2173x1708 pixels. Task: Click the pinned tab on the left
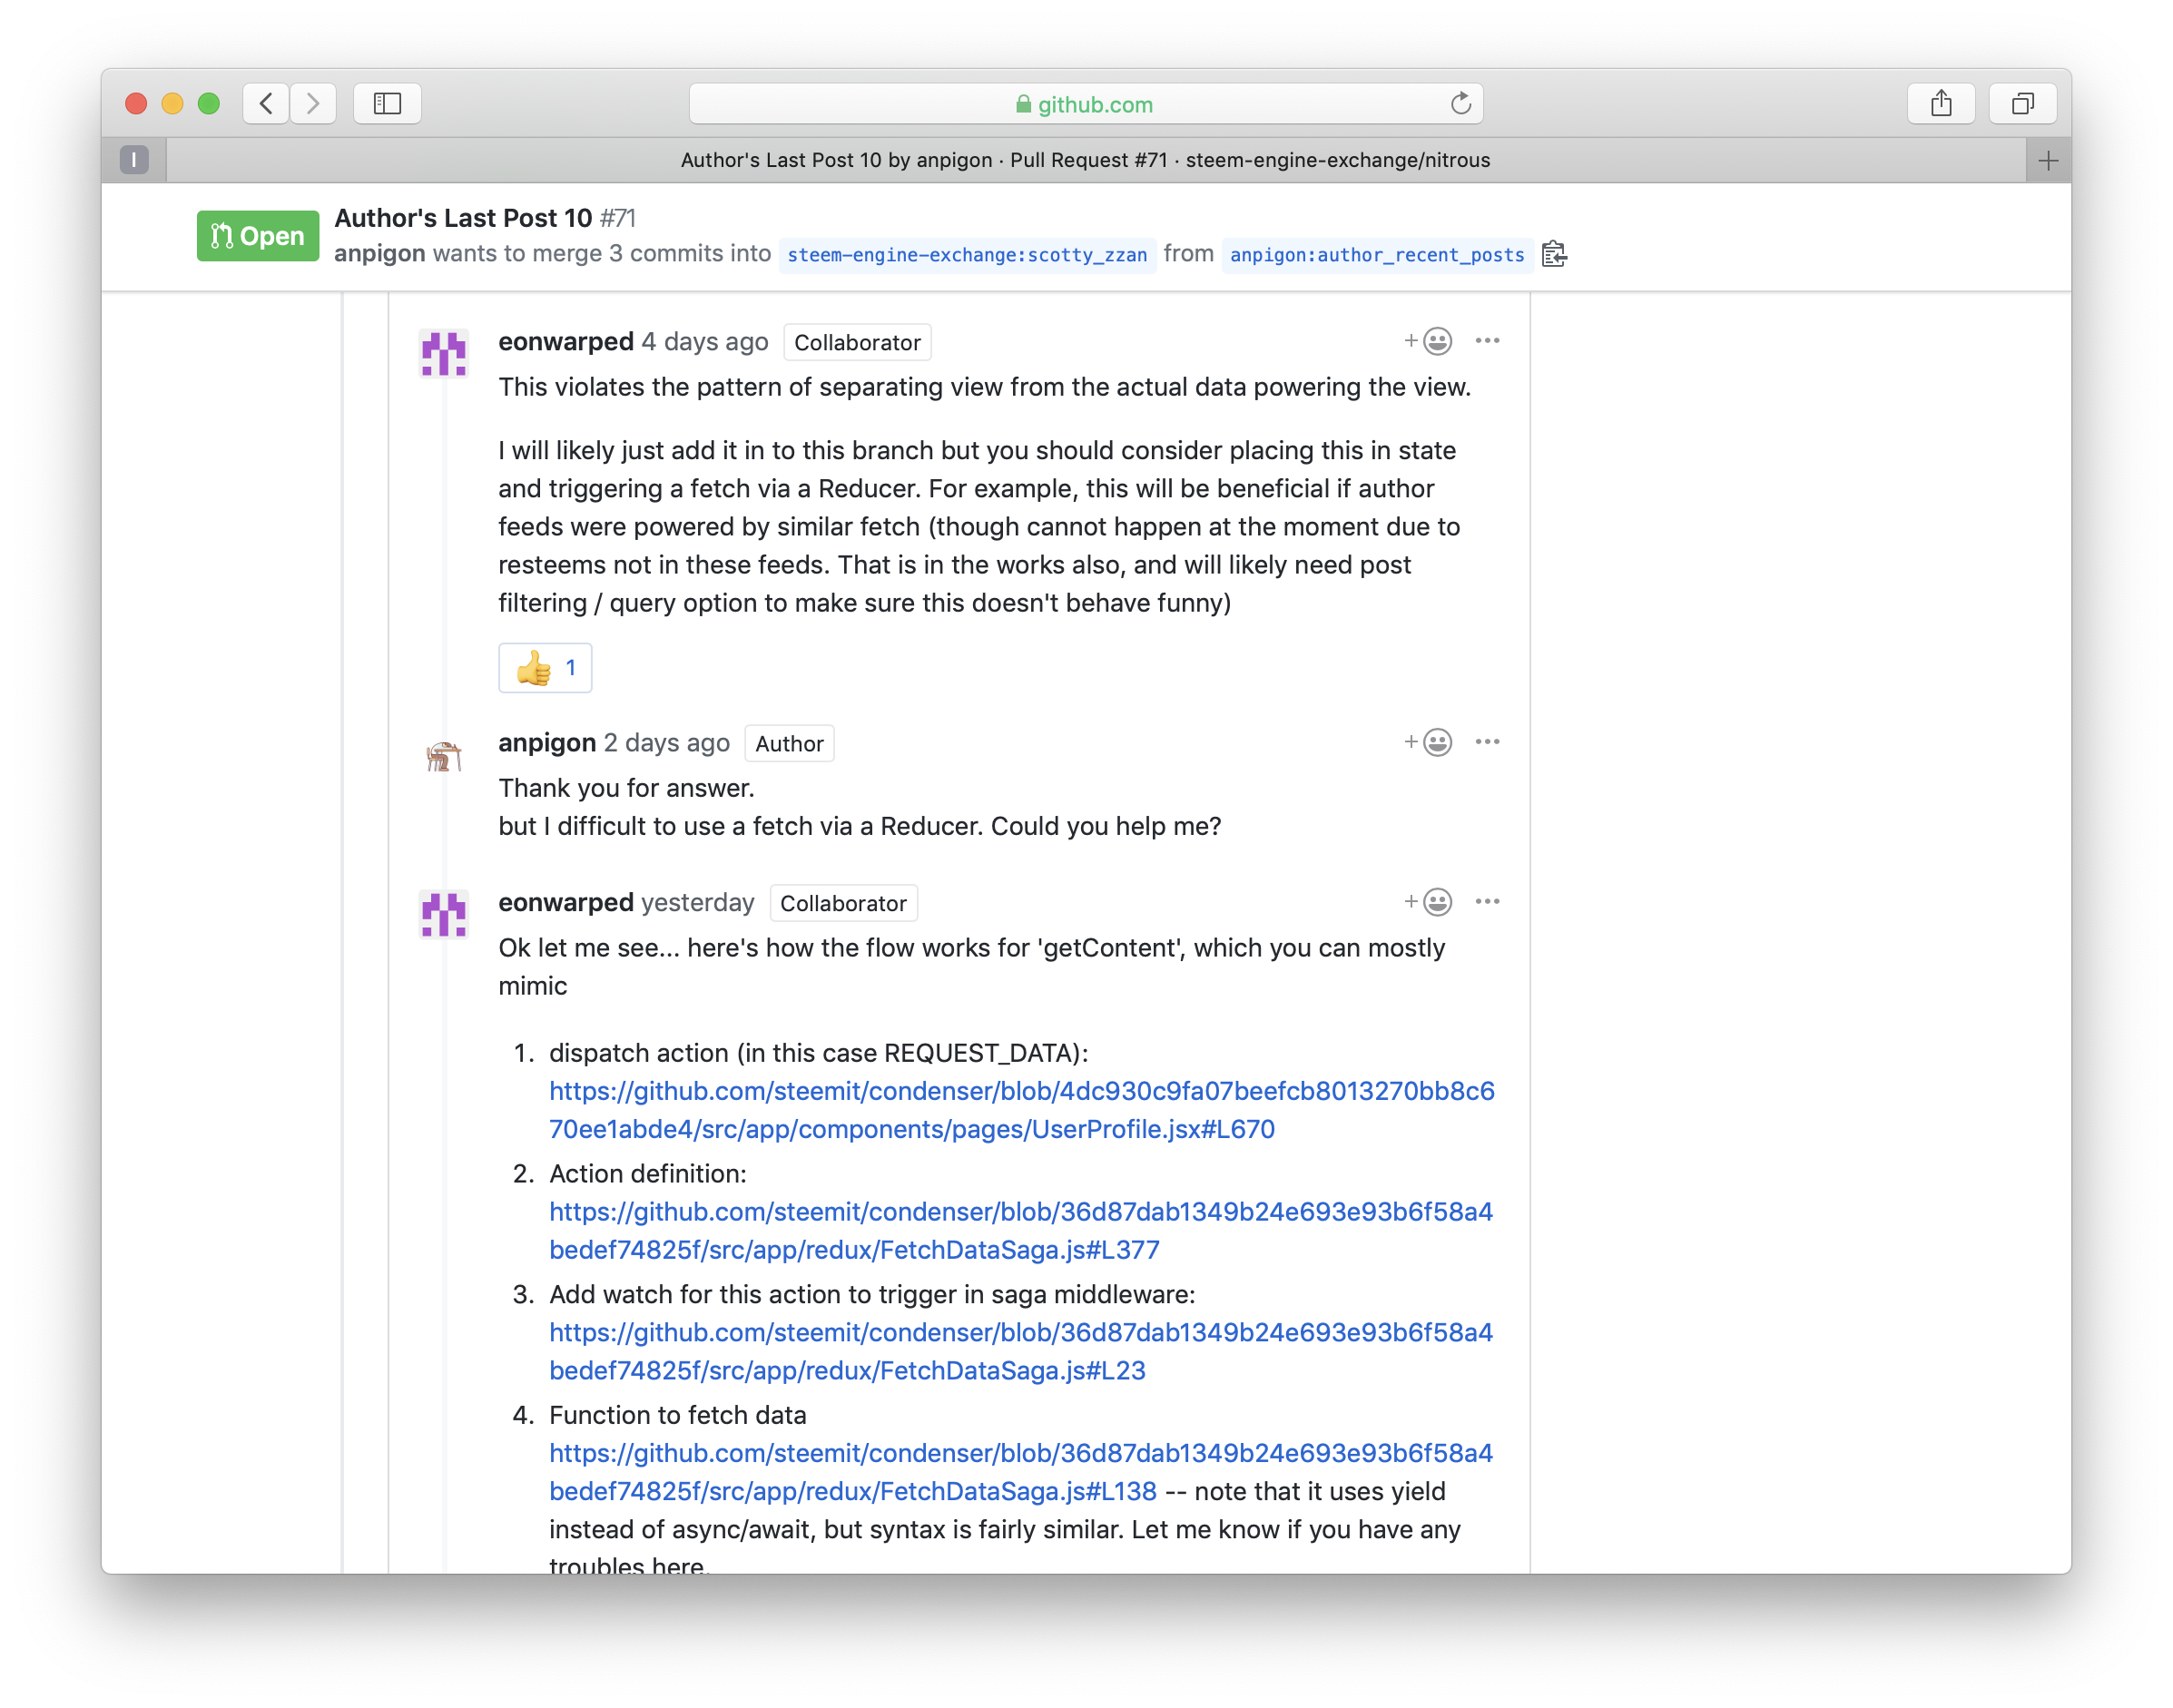pos(134,160)
